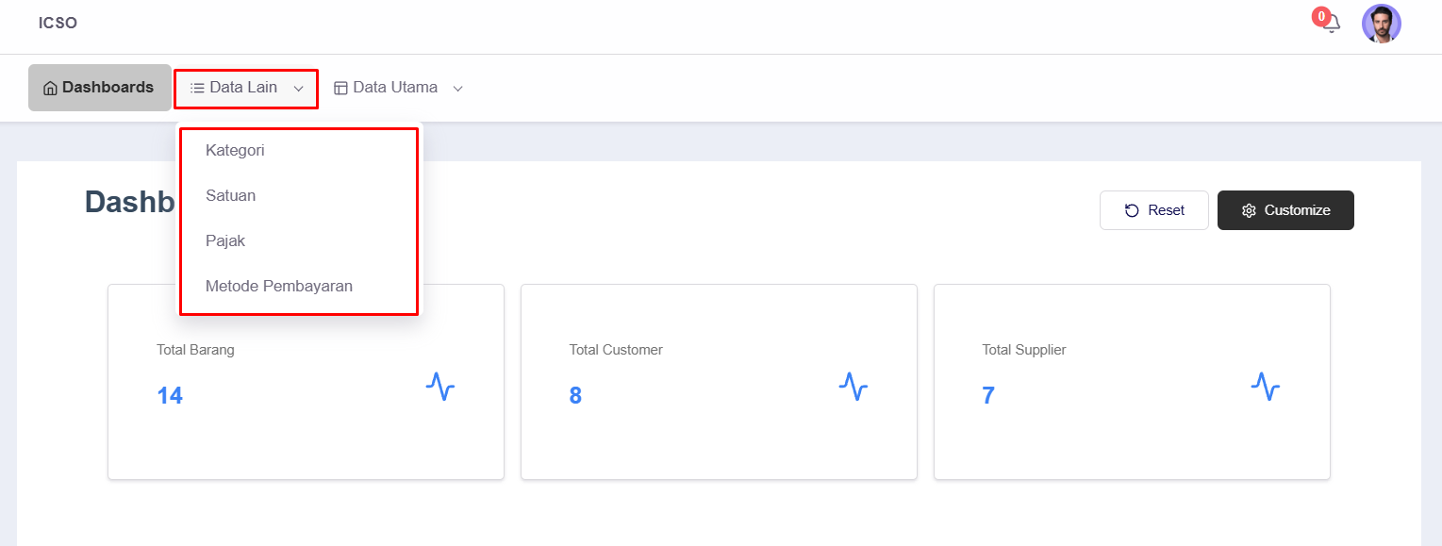1442x546 pixels.
Task: Select Metode Pembayaran menu item
Action: click(x=279, y=287)
